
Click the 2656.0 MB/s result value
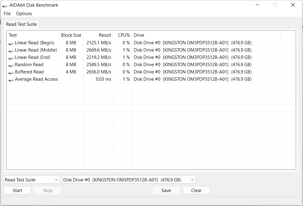tap(99, 72)
